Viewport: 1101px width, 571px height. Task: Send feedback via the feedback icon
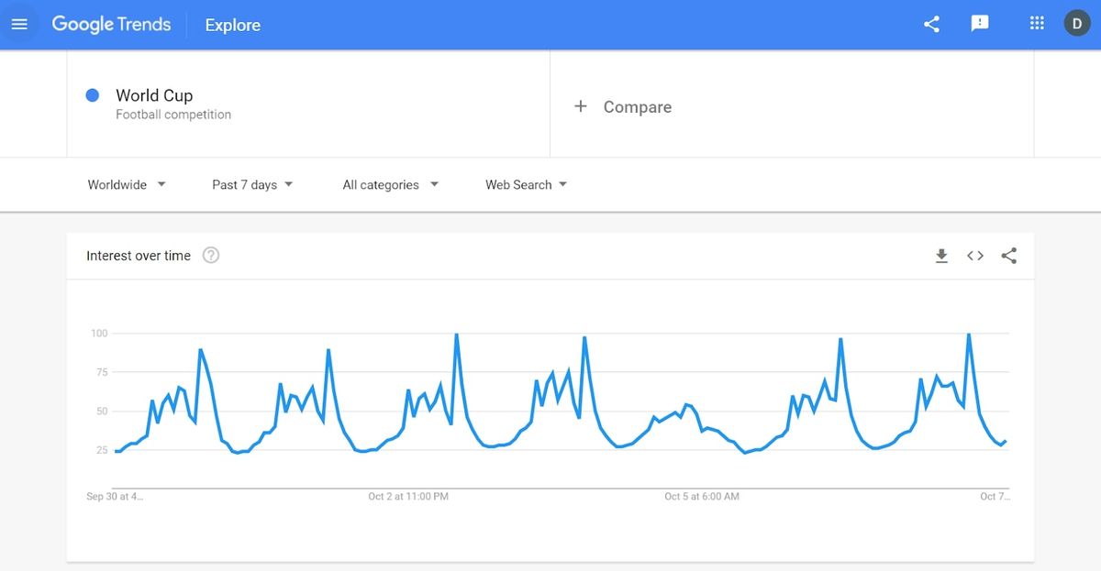[x=980, y=24]
